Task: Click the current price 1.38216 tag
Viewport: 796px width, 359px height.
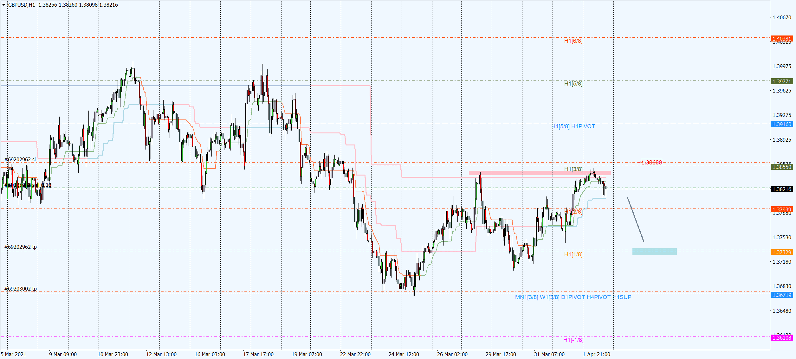Action: click(782, 189)
